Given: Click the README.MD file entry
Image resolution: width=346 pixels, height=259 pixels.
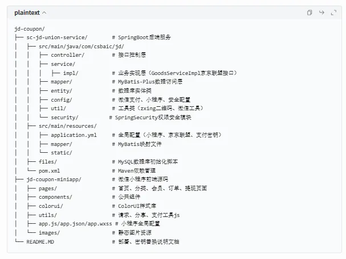Looking at the screenshot, I should (40, 242).
